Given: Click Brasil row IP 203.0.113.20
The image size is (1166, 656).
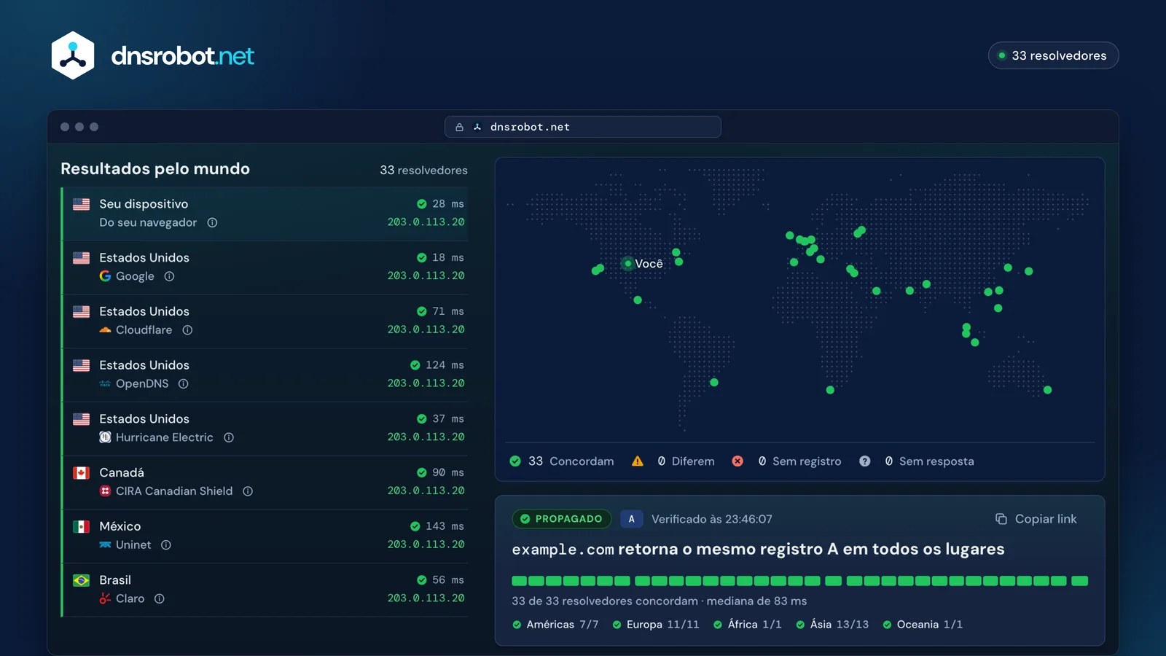Looking at the screenshot, I should [x=426, y=598].
